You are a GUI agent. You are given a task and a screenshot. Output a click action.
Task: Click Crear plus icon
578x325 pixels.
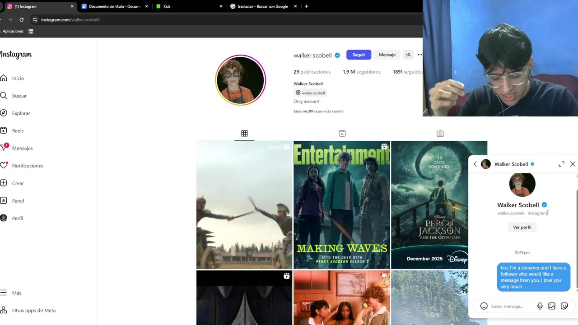click(x=4, y=183)
